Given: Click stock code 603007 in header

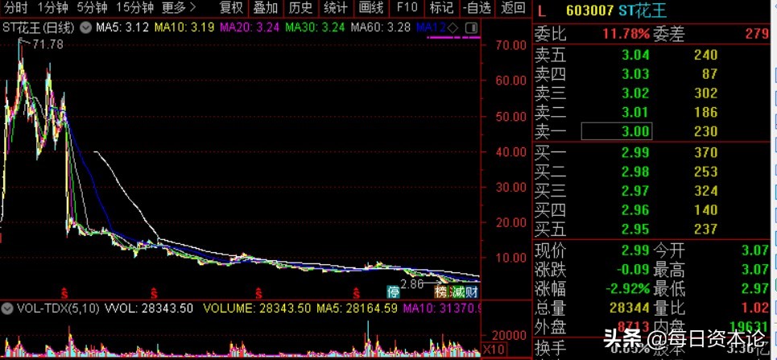Looking at the screenshot, I should click(589, 11).
